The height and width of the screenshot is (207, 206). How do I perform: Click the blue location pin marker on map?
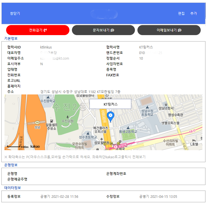click(110, 117)
